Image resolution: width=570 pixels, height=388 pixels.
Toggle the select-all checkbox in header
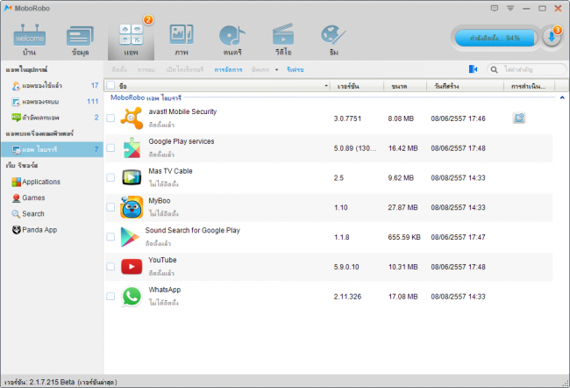110,85
